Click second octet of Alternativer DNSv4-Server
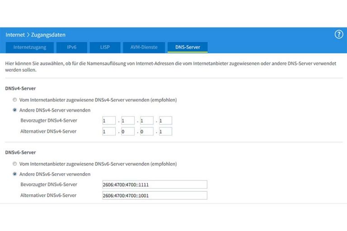Viewport: 347px width, 231px height. pyautogui.click(x=128, y=131)
